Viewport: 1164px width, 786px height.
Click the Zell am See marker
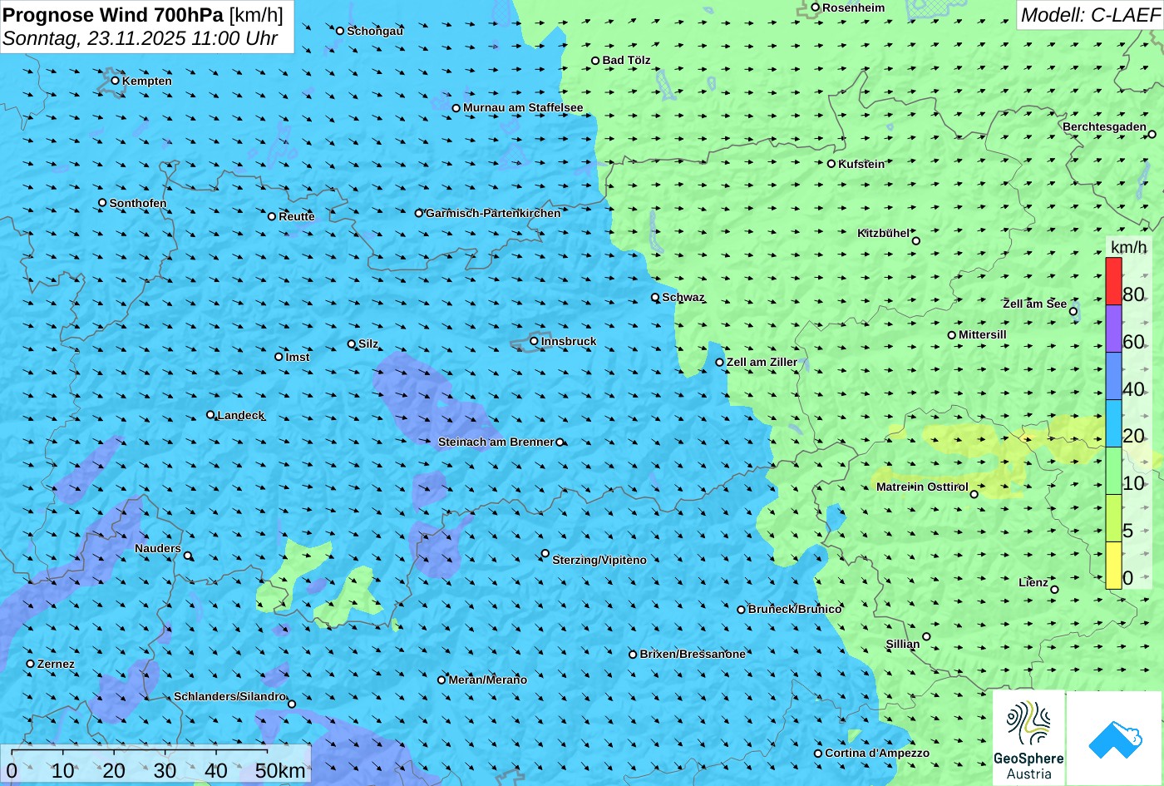(x=1073, y=312)
